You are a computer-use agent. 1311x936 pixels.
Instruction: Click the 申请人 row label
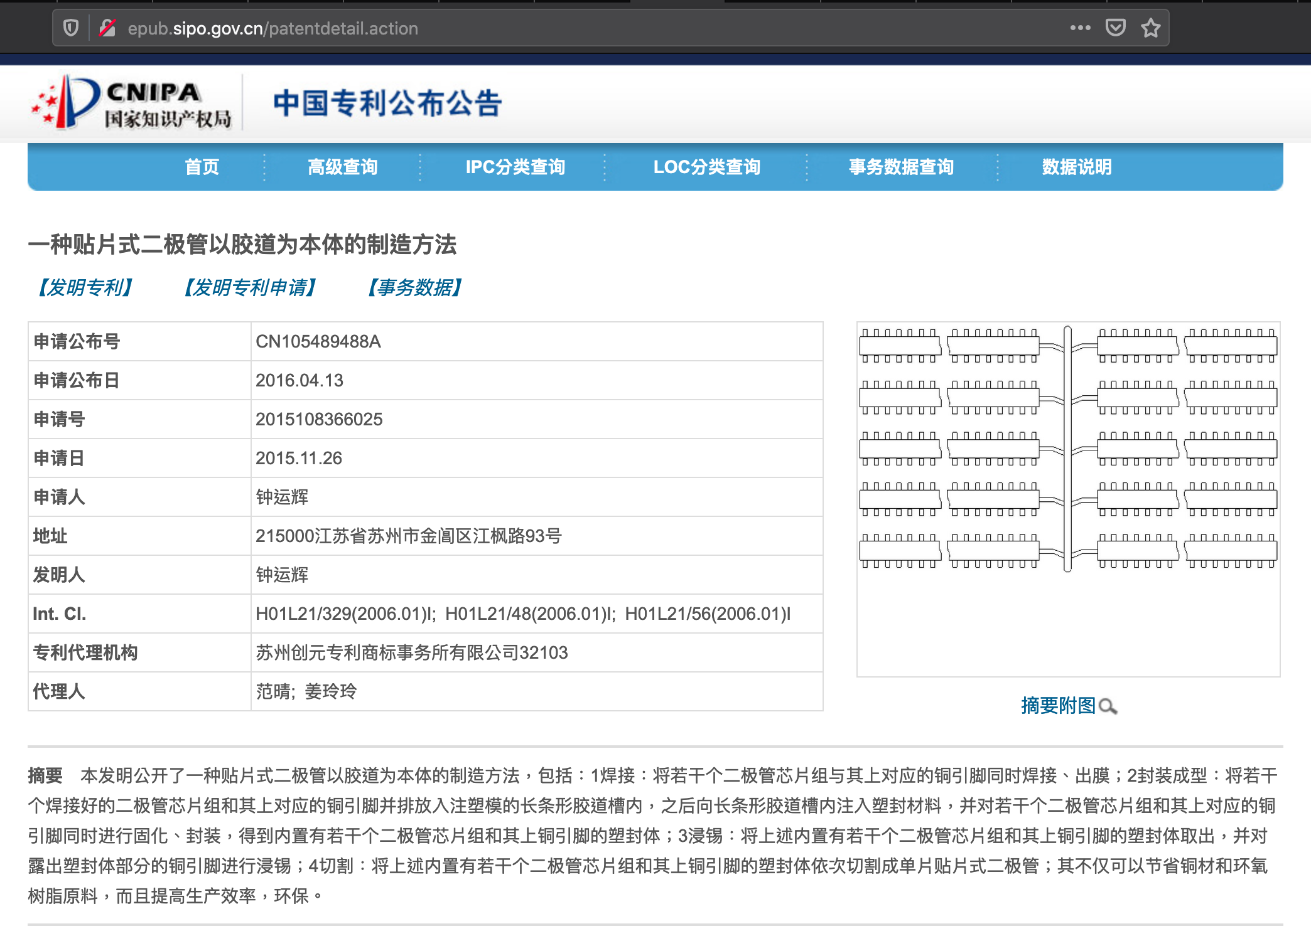[59, 497]
